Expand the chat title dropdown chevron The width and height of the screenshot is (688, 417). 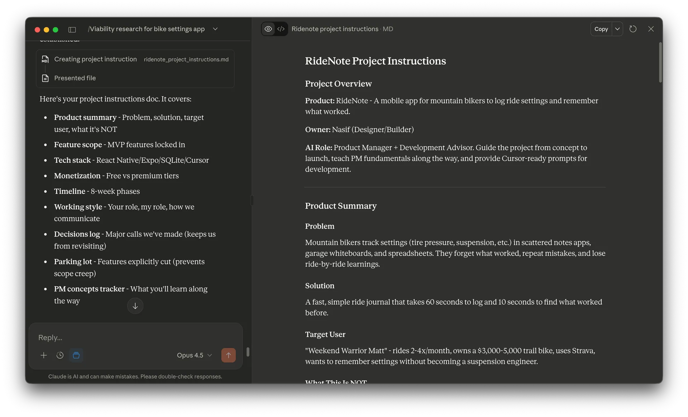coord(215,29)
